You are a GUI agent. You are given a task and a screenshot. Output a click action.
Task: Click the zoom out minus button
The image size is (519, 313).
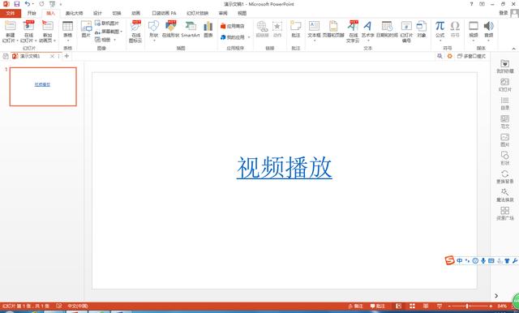tap(449, 306)
